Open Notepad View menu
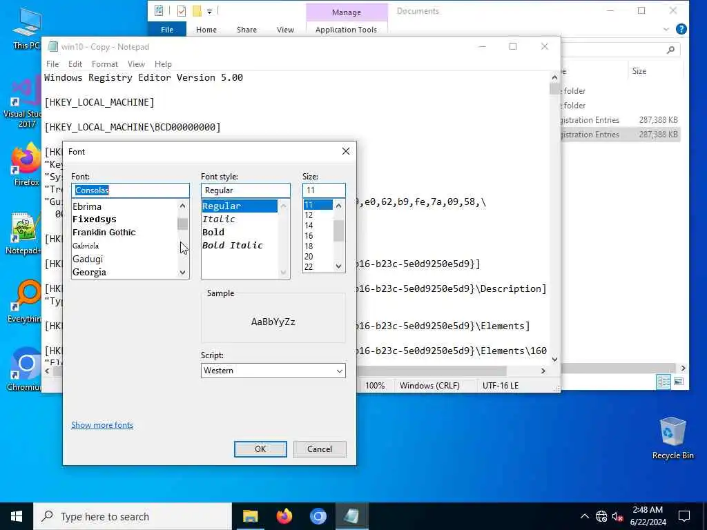This screenshot has width=707, height=530. tap(136, 64)
